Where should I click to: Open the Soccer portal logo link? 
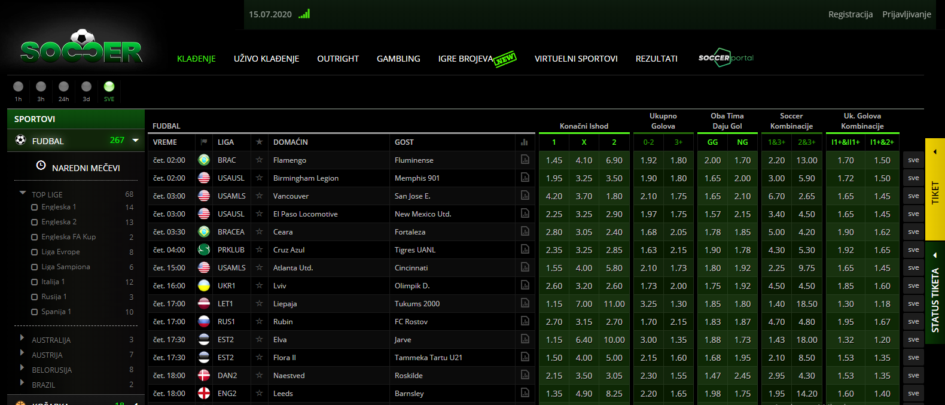coord(725,58)
